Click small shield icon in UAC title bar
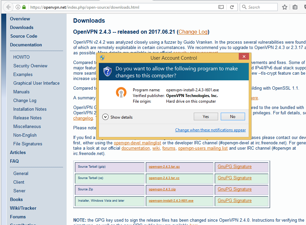The image size is (306, 225). [102, 58]
